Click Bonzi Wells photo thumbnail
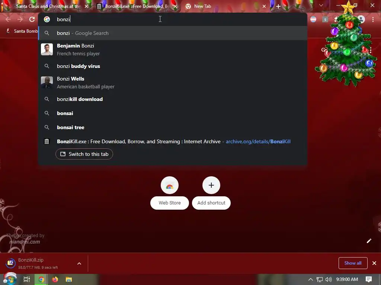 pos(47,82)
